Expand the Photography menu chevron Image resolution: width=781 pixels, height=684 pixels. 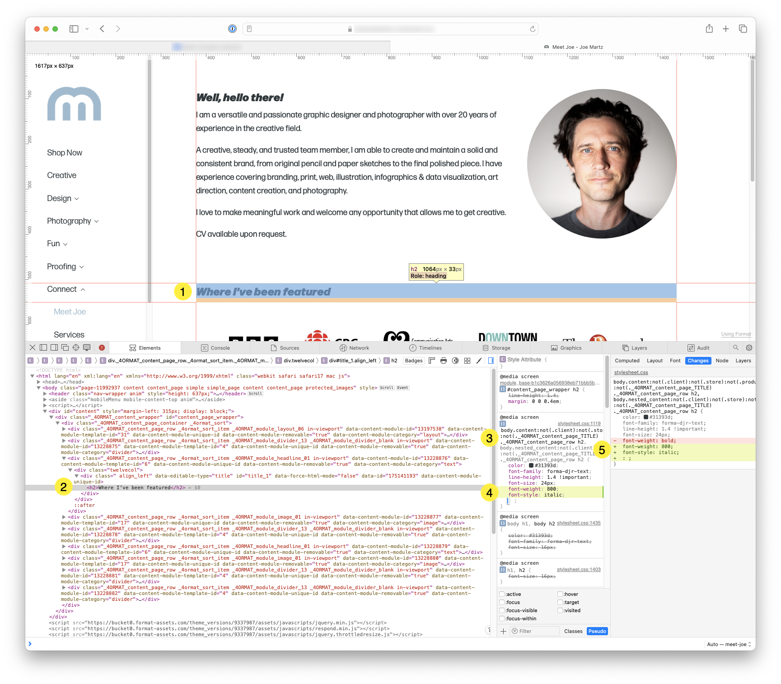pyautogui.click(x=96, y=221)
